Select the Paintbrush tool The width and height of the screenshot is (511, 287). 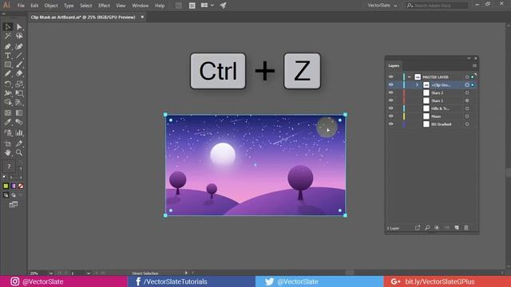19,65
